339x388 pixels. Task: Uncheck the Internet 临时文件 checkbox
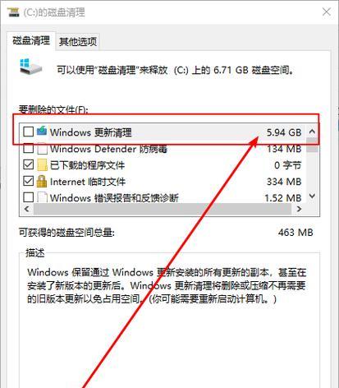(29, 181)
